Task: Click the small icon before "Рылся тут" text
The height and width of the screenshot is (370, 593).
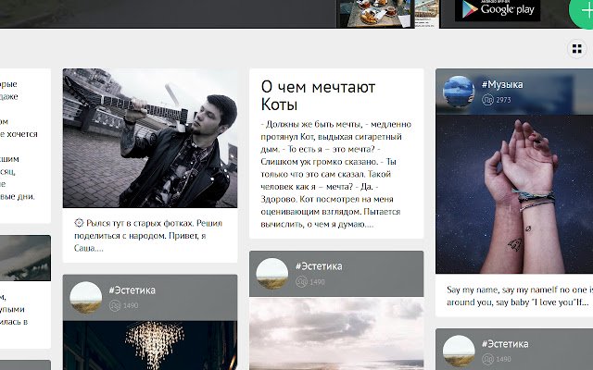Action: tap(79, 223)
